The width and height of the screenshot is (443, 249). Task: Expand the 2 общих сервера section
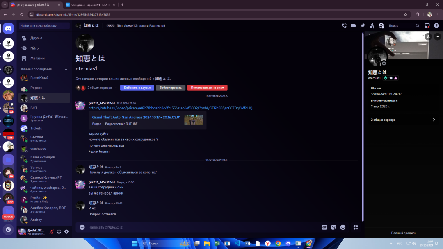(402, 120)
